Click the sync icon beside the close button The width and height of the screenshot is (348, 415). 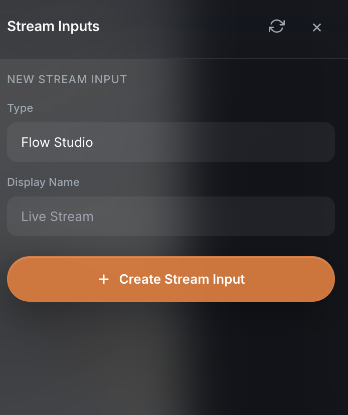tap(276, 27)
